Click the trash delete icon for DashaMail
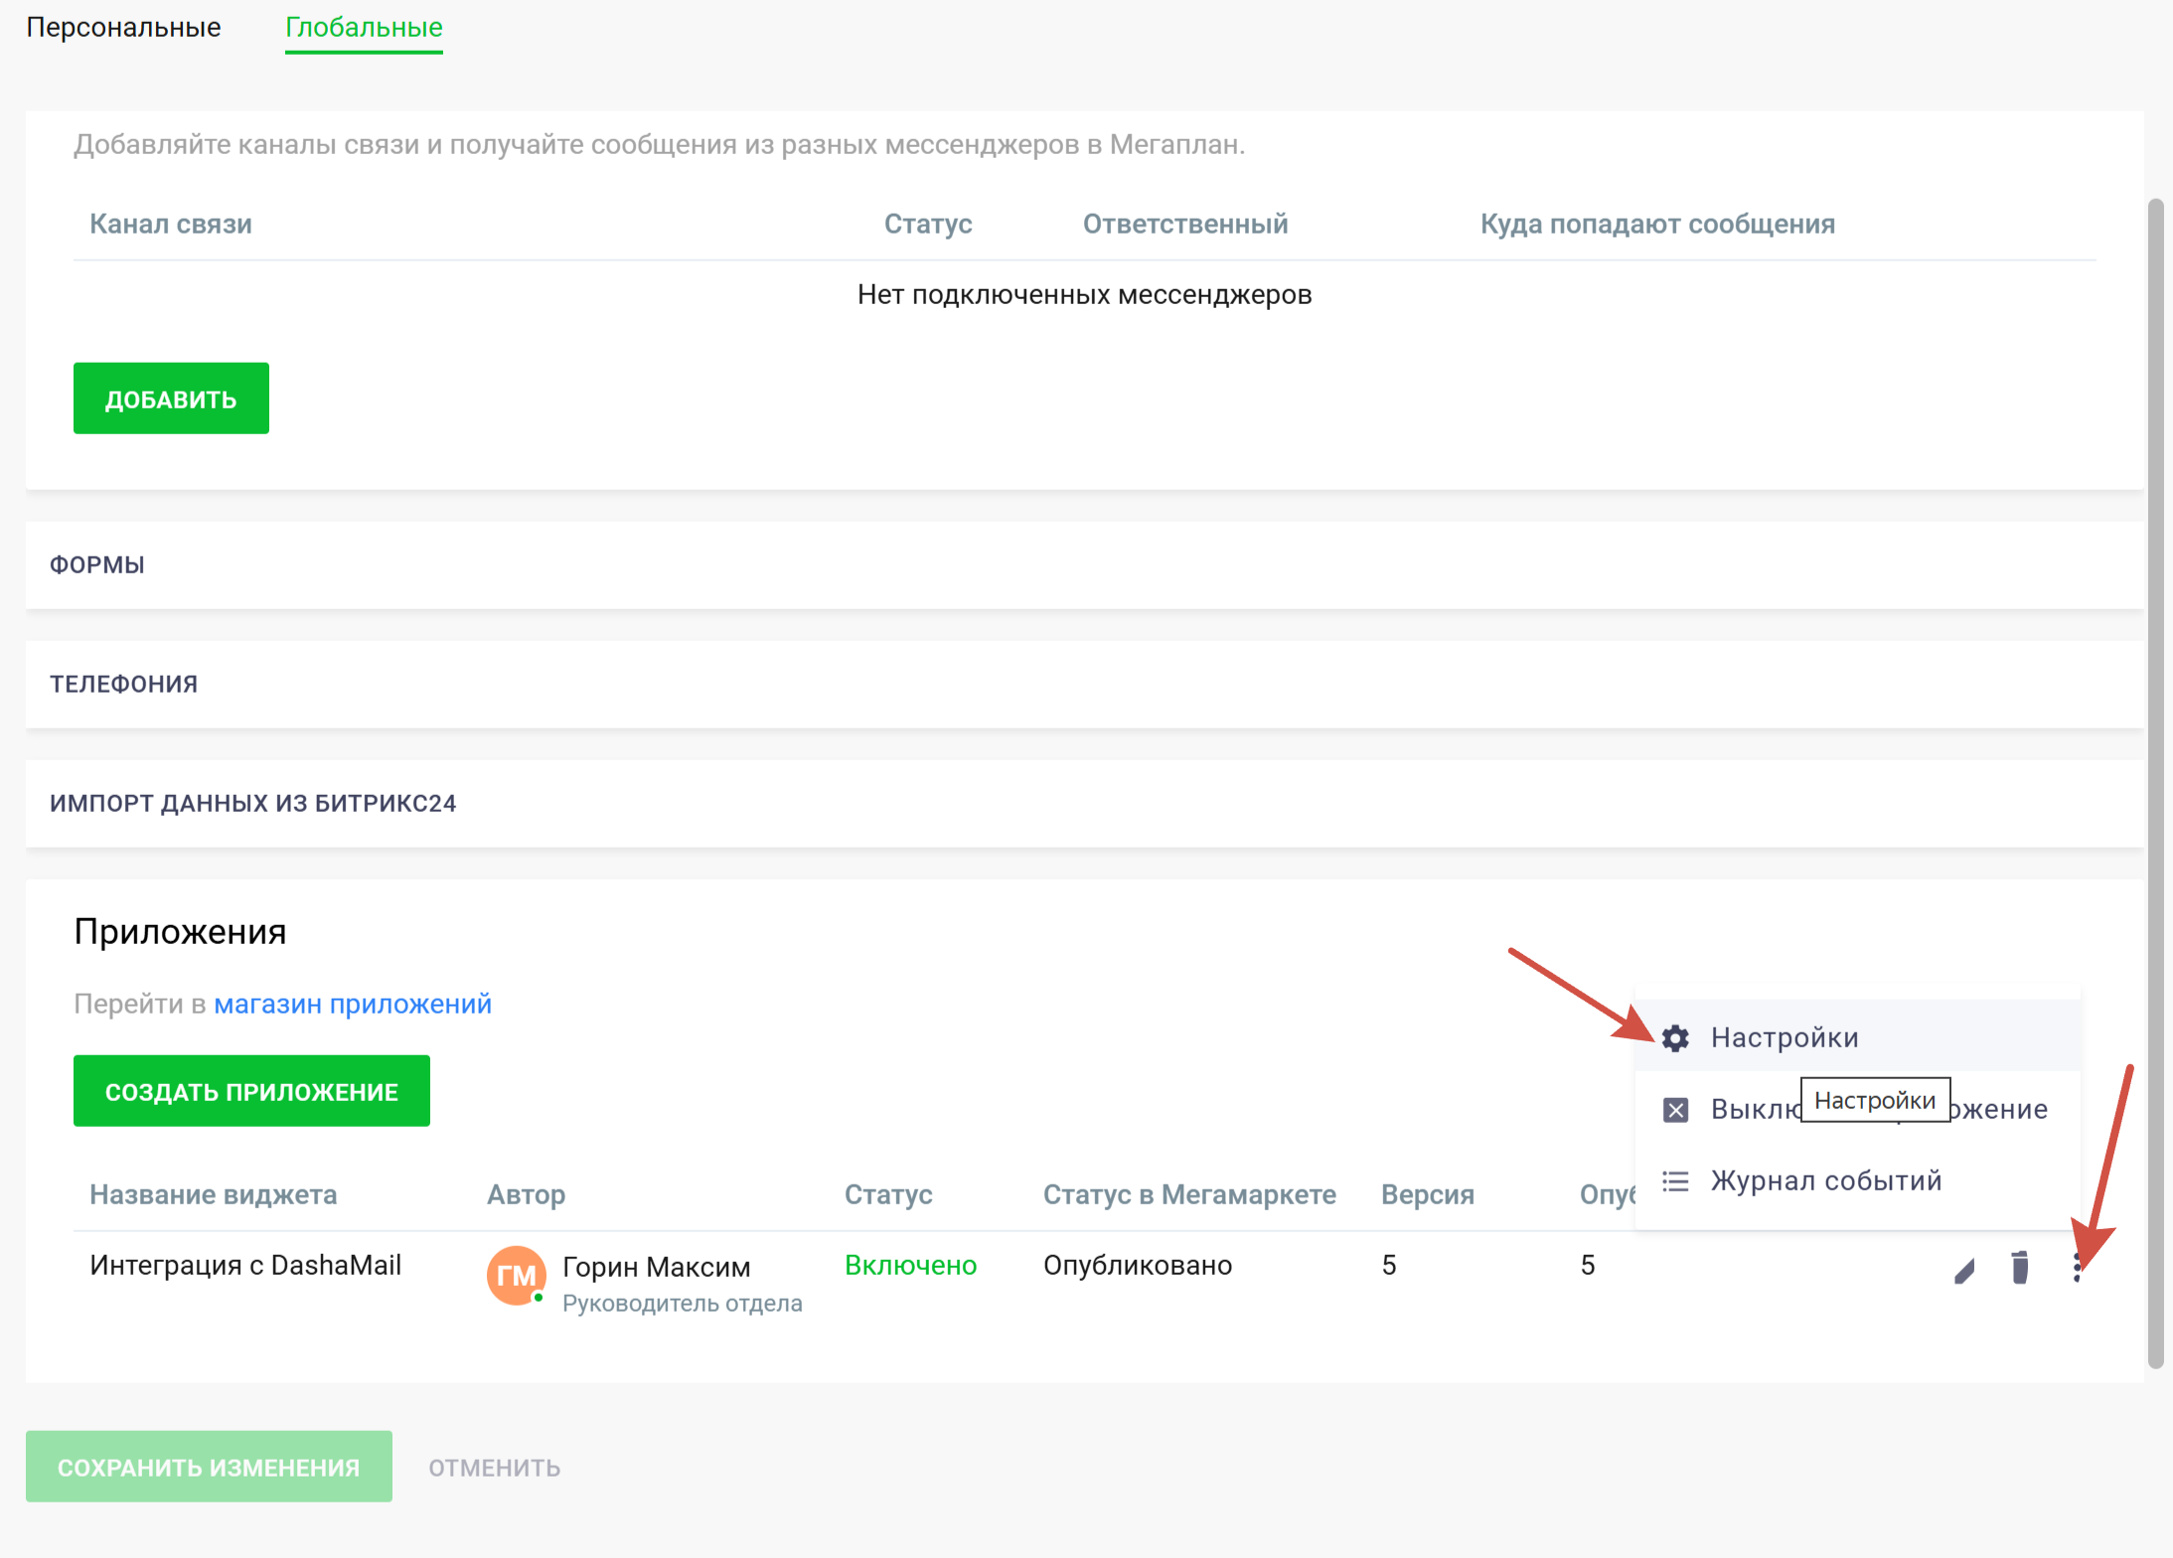This screenshot has height=1558, width=2173. click(x=2019, y=1268)
